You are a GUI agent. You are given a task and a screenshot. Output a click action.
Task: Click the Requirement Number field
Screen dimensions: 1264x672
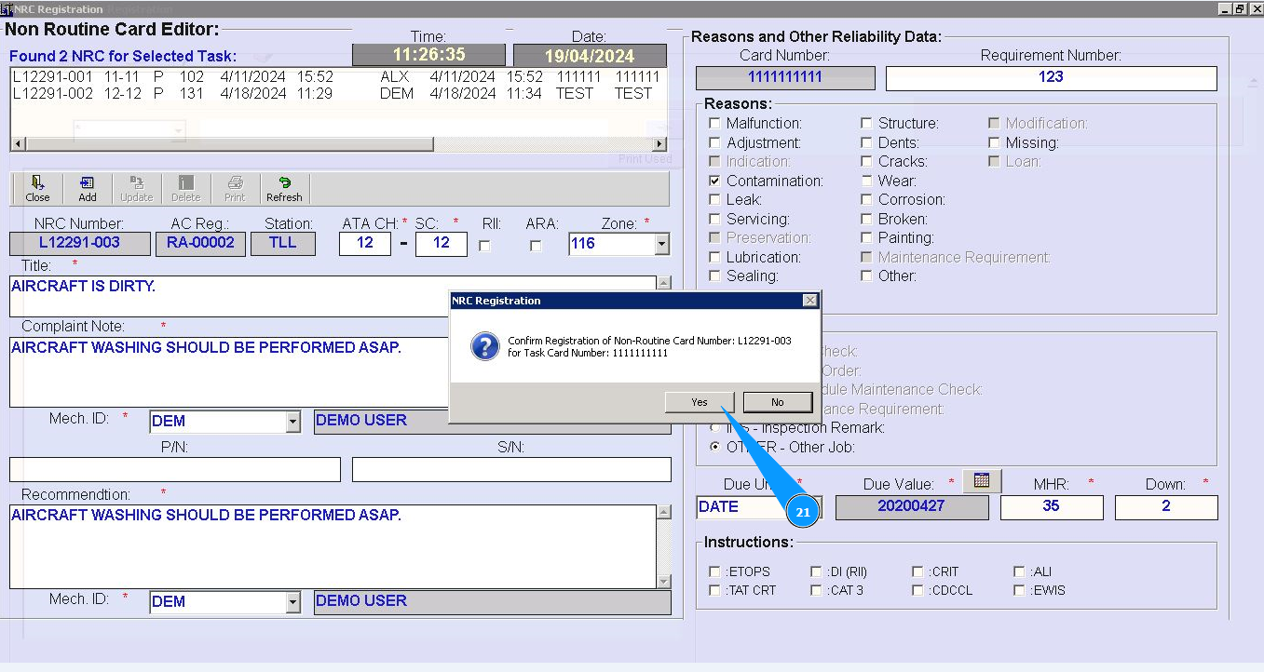click(x=1052, y=78)
